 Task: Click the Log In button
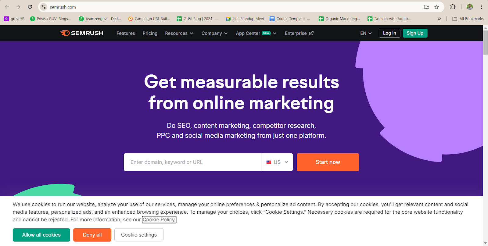(x=389, y=33)
